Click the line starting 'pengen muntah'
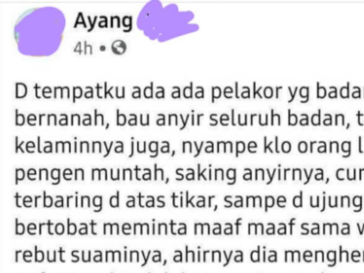Screen dimensions: 364x273 click(189, 174)
